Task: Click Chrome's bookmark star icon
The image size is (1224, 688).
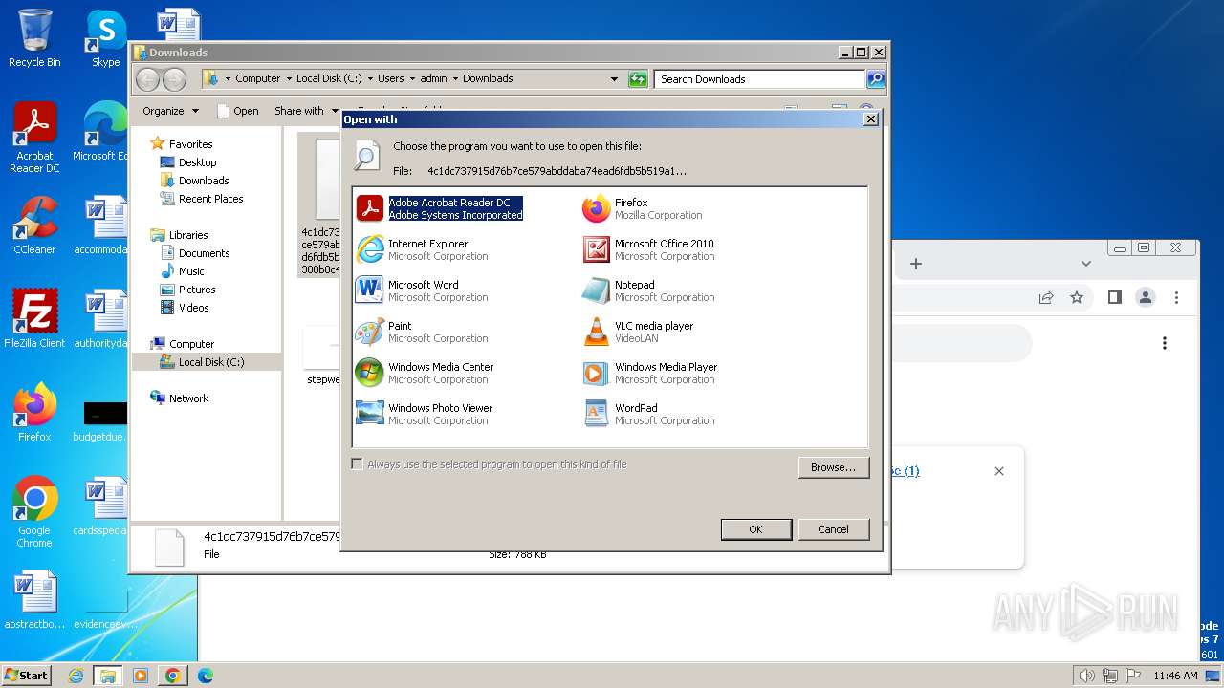Action: point(1077,297)
